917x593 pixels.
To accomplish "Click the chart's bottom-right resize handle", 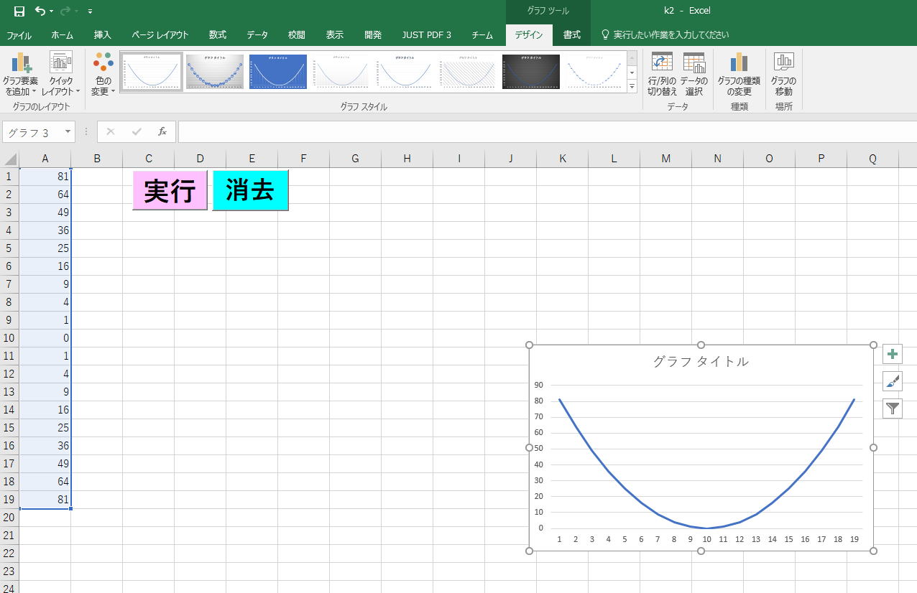I will (x=873, y=551).
